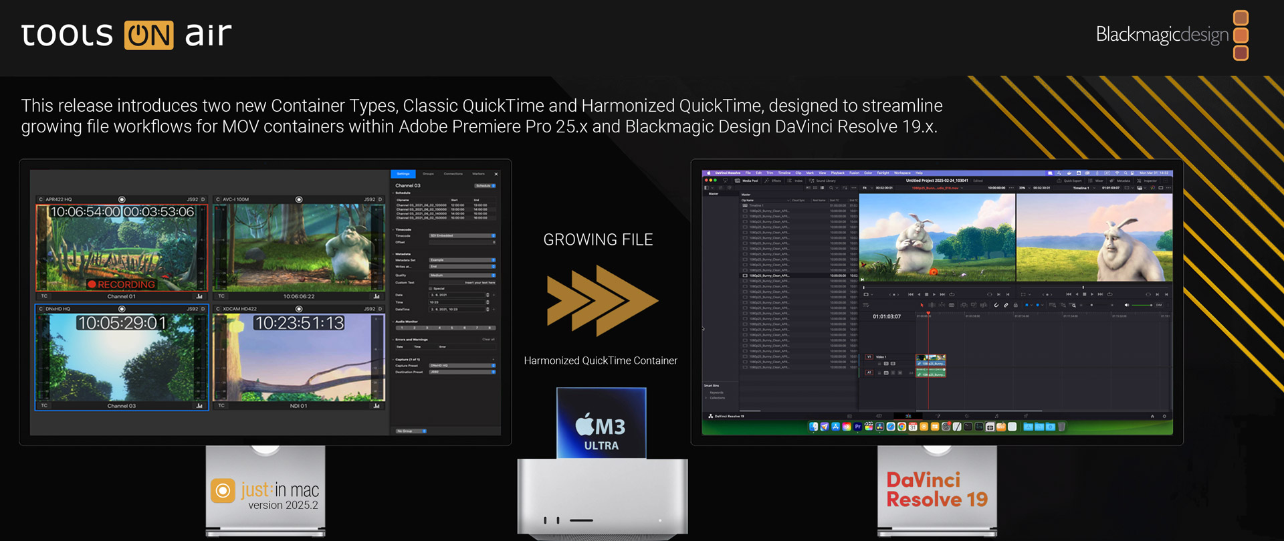Open the No Group dropdown
The width and height of the screenshot is (1284, 541).
tap(411, 431)
